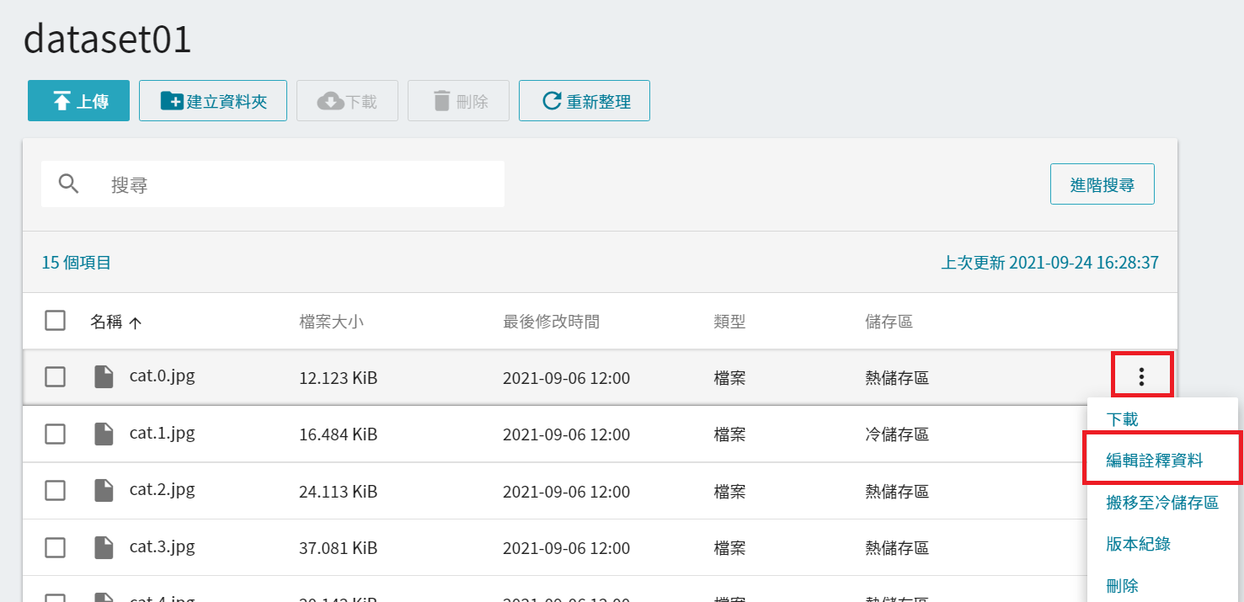
Task: Toggle the select-all checkbox in header
Action: pos(56,321)
